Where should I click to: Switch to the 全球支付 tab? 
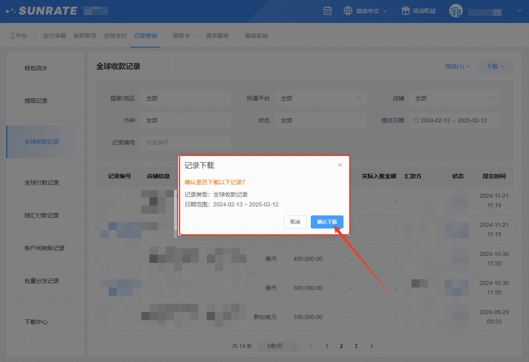pos(115,36)
